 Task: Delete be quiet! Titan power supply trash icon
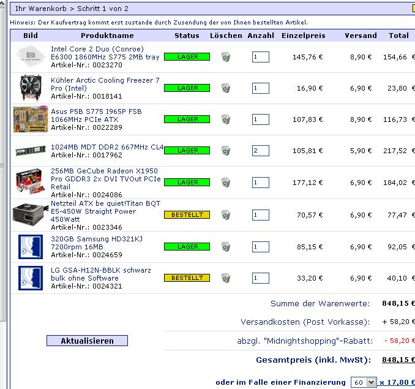pyautogui.click(x=226, y=215)
